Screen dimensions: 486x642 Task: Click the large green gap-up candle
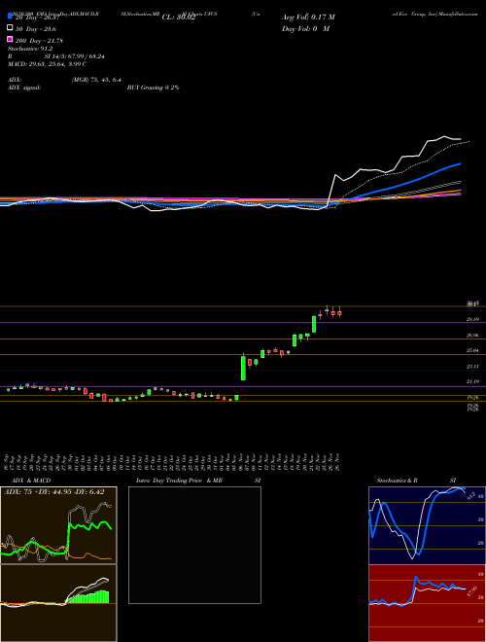243,368
